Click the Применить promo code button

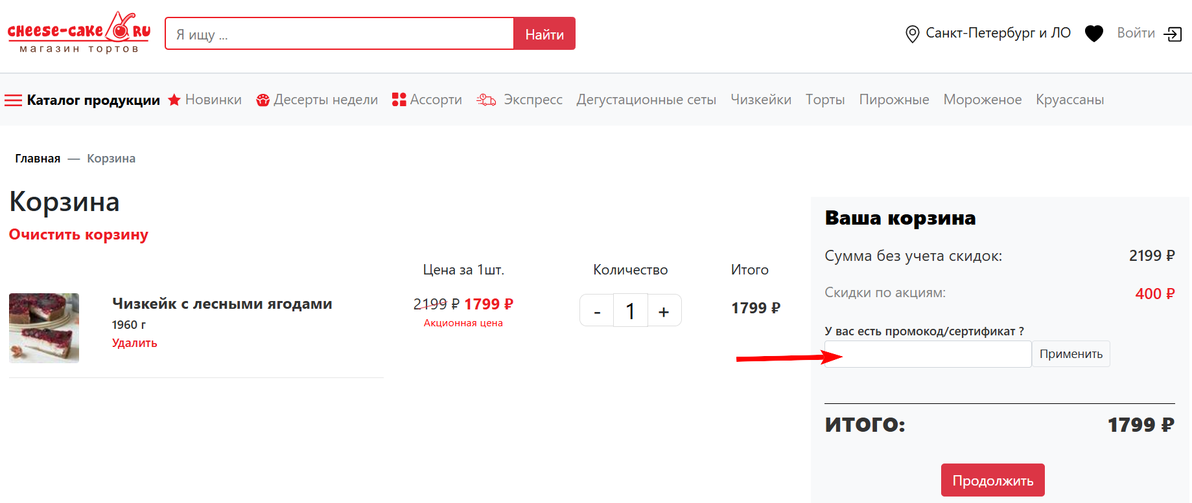[1070, 353]
